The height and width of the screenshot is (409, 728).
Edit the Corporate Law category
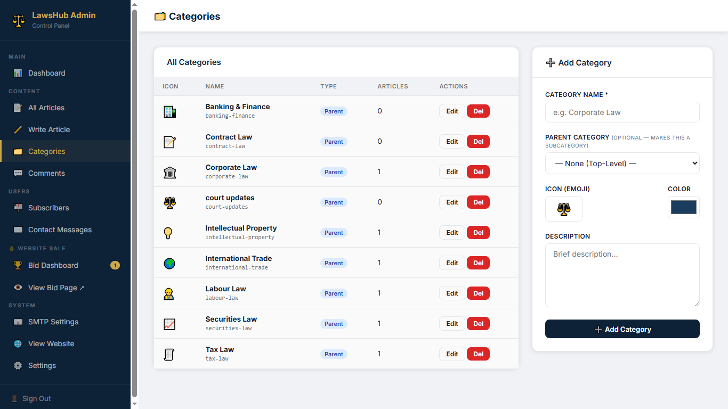(452, 172)
